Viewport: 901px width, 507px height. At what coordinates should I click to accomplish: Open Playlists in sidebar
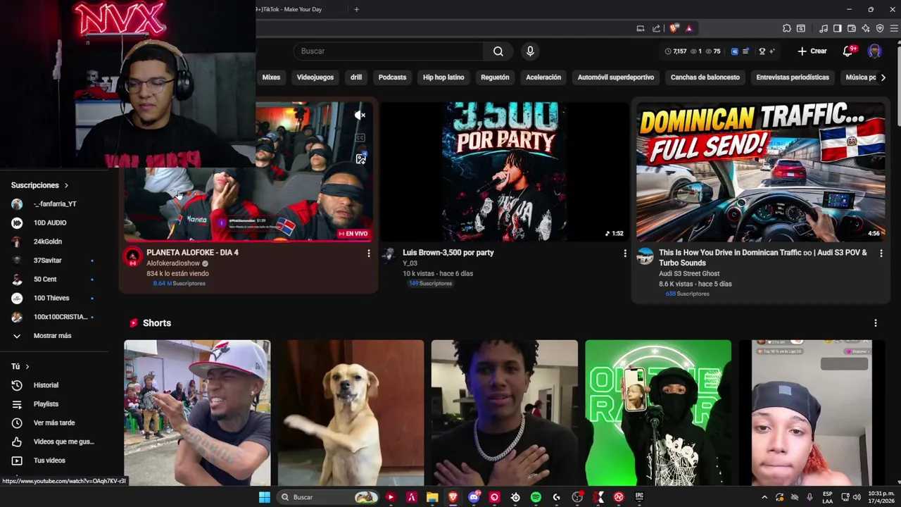point(46,404)
